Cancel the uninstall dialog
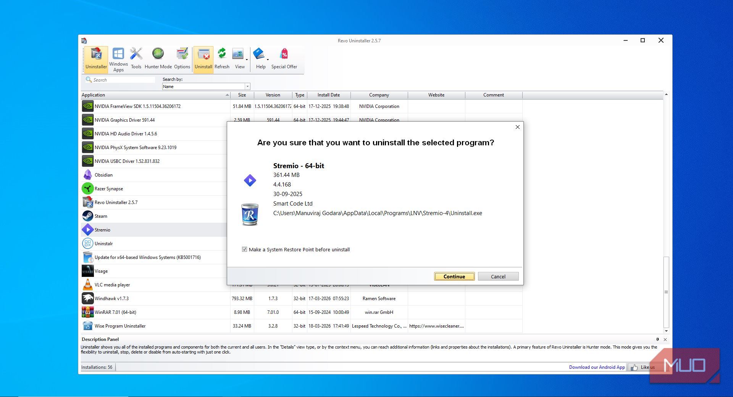This screenshot has width=733, height=397. coord(498,276)
